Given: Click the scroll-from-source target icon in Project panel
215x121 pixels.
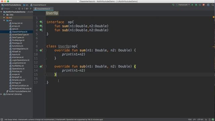Looking at the screenshot, I should coord(19,9).
